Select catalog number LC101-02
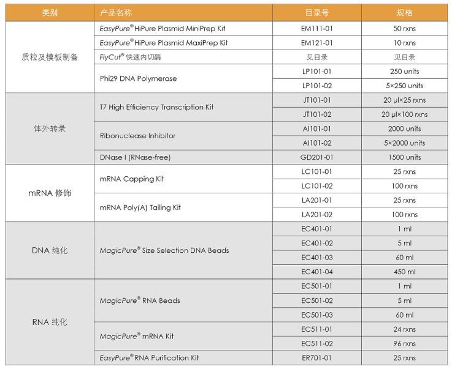Image resolution: width=452 pixels, height=369 pixels. (x=317, y=186)
